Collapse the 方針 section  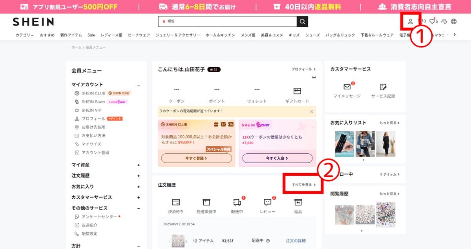pos(139,246)
